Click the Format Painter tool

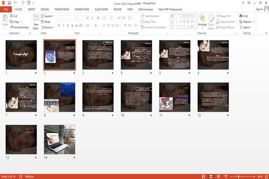tap(19, 27)
